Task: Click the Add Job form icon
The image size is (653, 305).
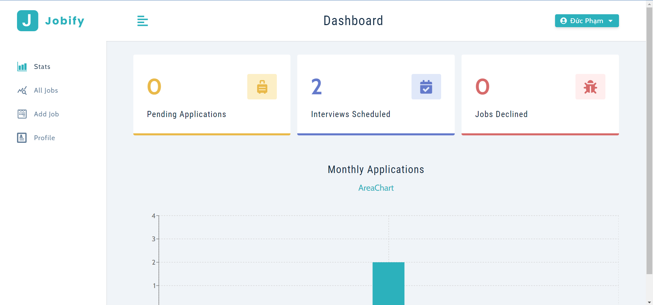Action: pyautogui.click(x=22, y=114)
